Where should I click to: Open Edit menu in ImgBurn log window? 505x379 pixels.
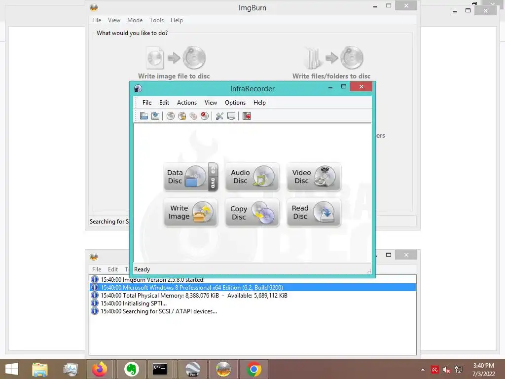113,269
